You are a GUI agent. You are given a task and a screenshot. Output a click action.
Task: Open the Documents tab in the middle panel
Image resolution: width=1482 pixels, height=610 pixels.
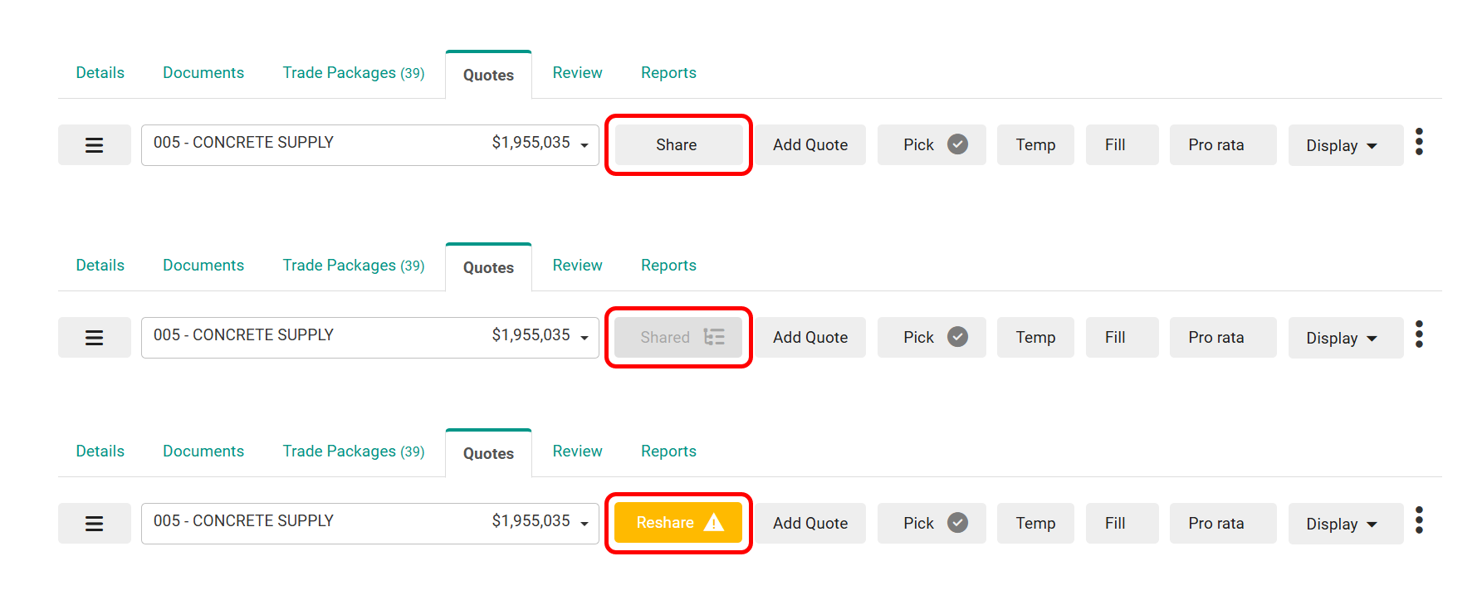[203, 266]
